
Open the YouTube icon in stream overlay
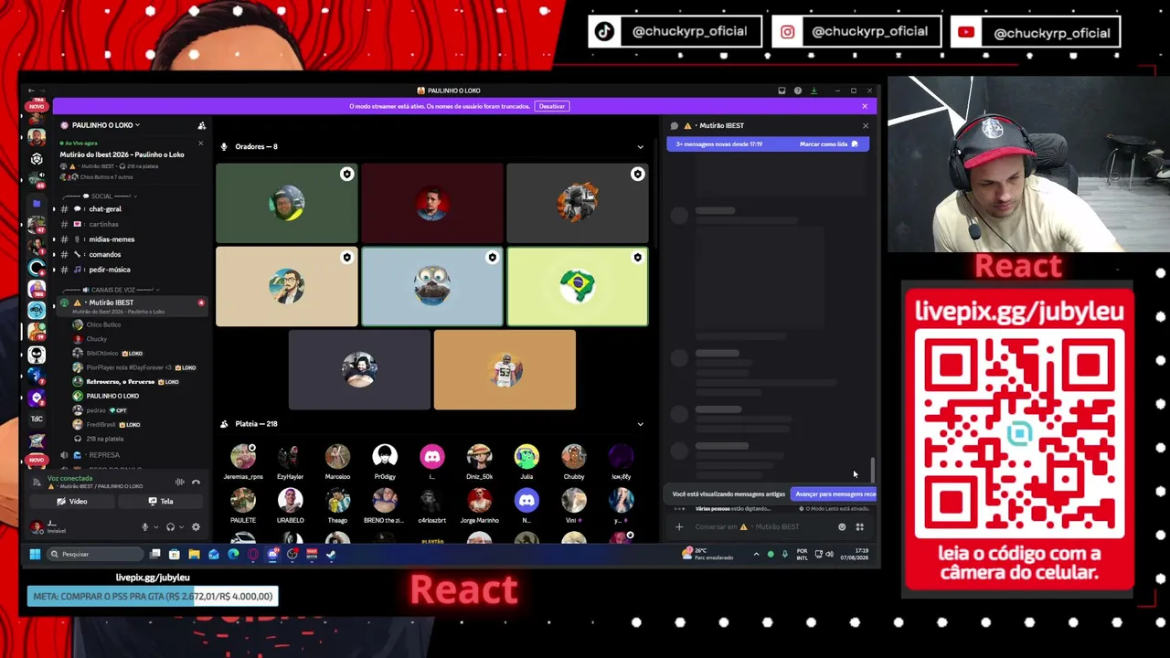966,32
